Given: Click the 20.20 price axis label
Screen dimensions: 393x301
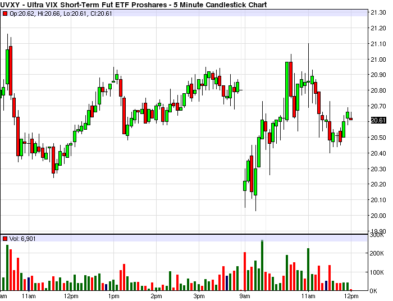Looking at the screenshot, I should click(x=378, y=184).
